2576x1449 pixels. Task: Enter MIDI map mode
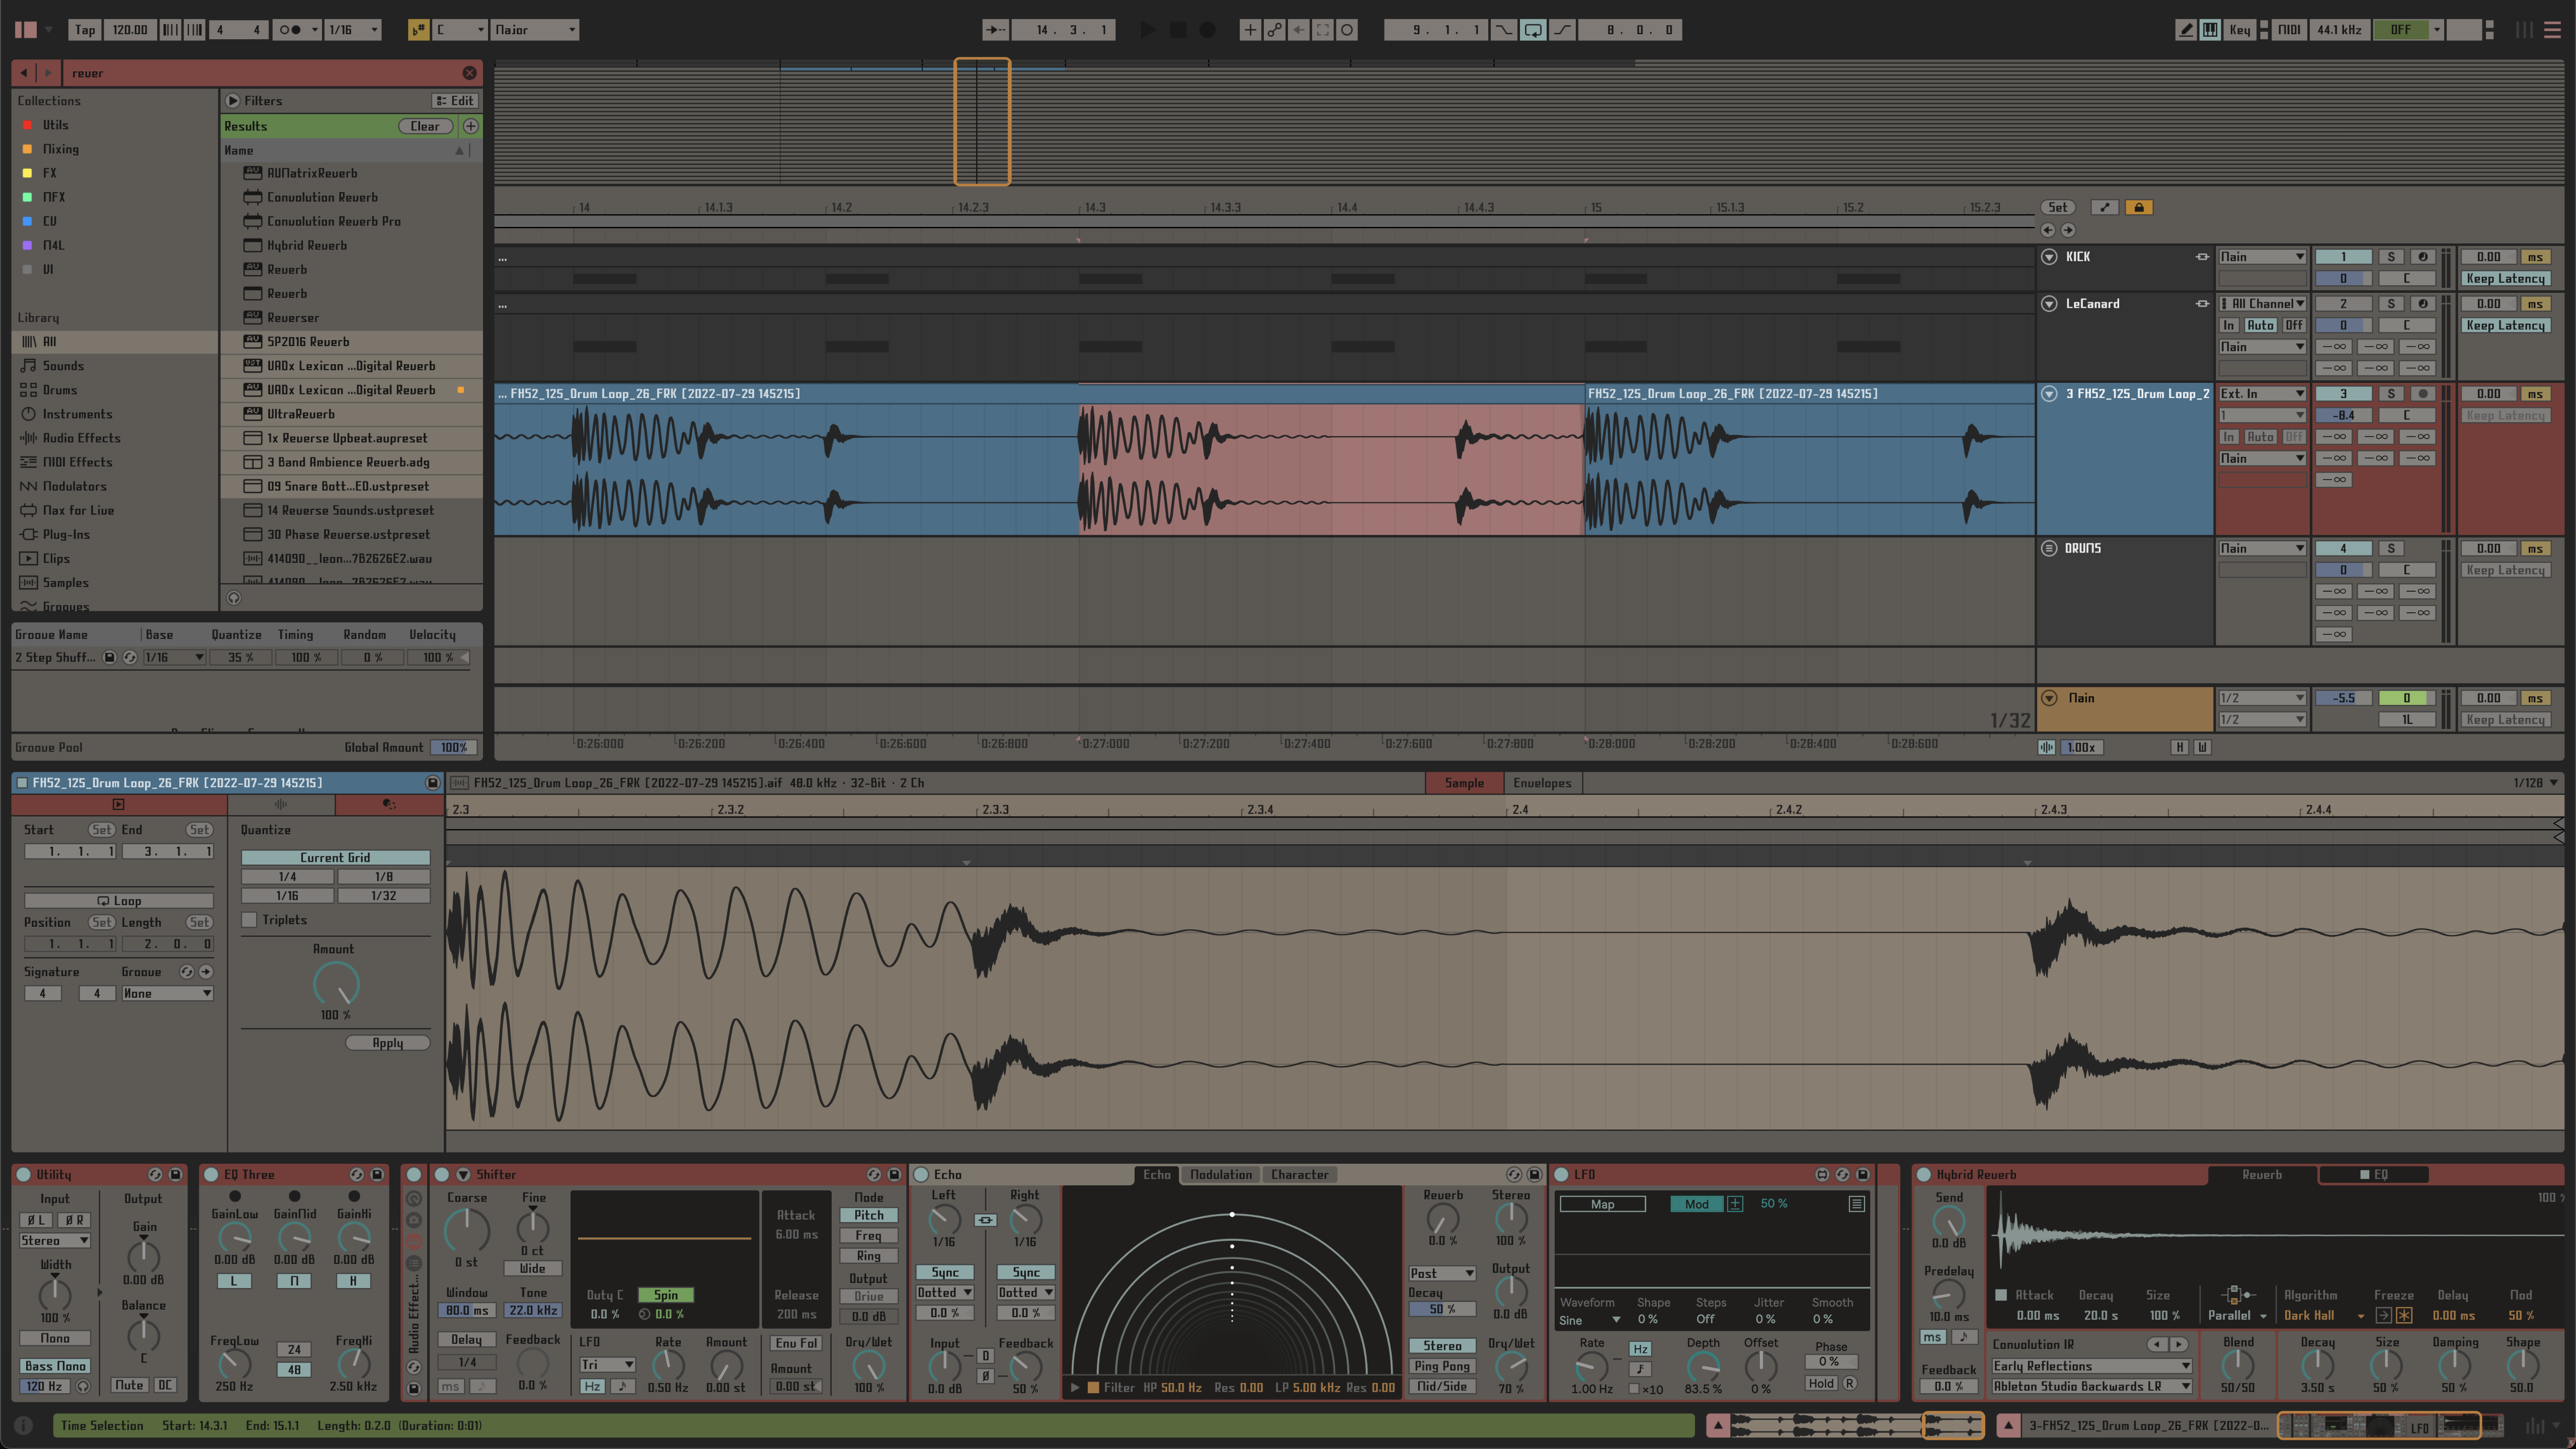click(x=2288, y=30)
